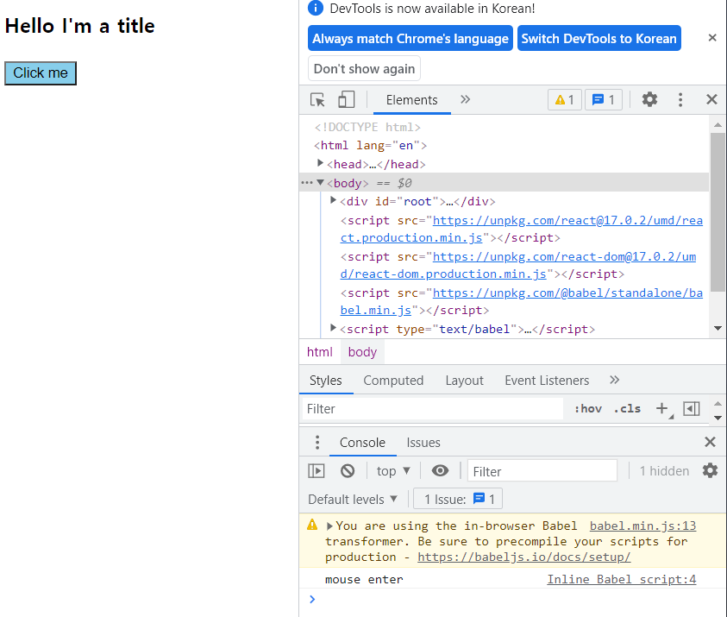Close the console drawer
This screenshot has width=727, height=617.
pos(710,442)
